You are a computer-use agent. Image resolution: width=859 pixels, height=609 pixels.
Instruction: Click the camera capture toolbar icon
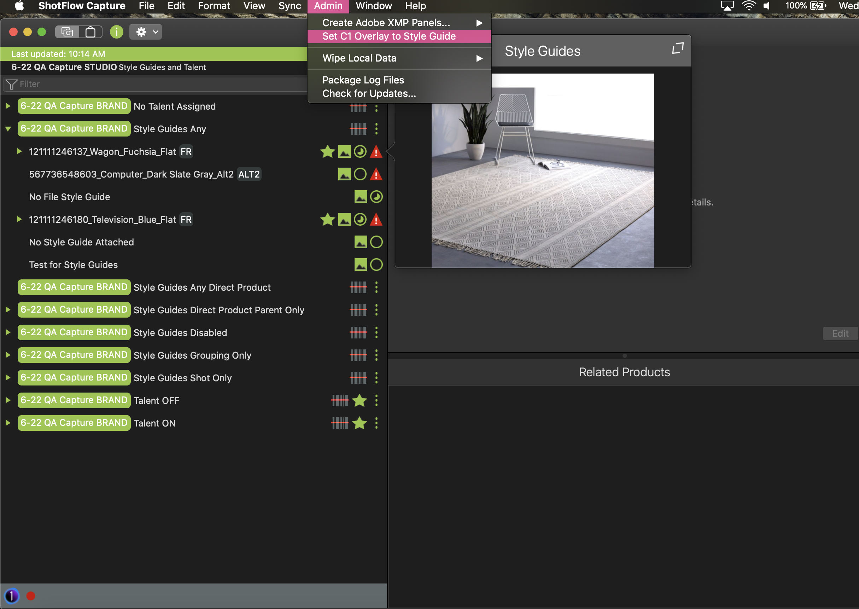67,32
